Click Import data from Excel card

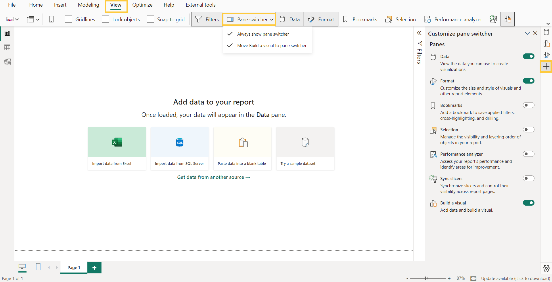(x=117, y=148)
